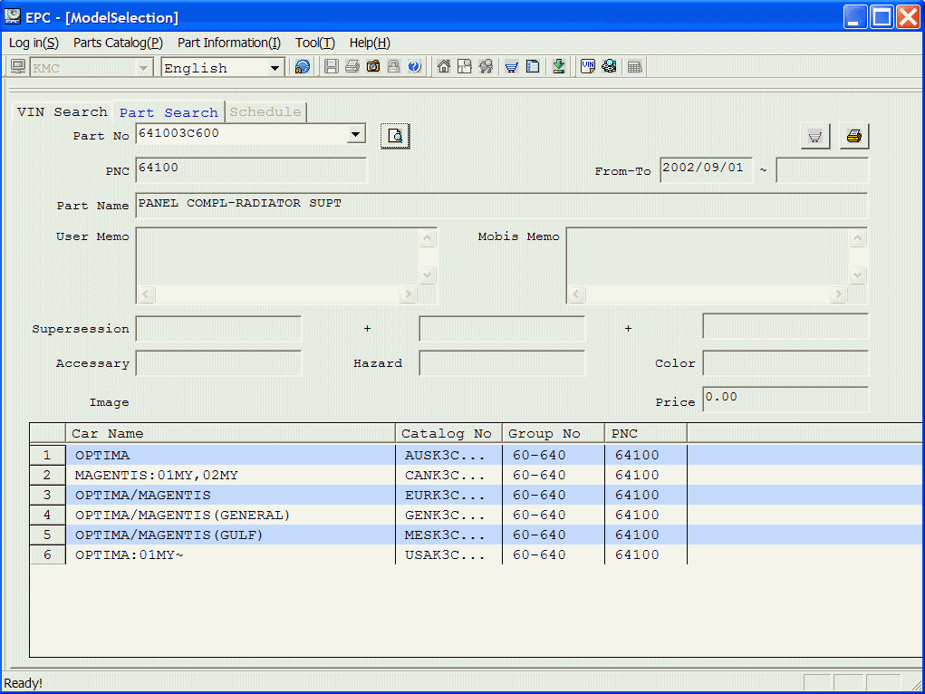
Task: Select the Part Search tab
Action: (169, 112)
